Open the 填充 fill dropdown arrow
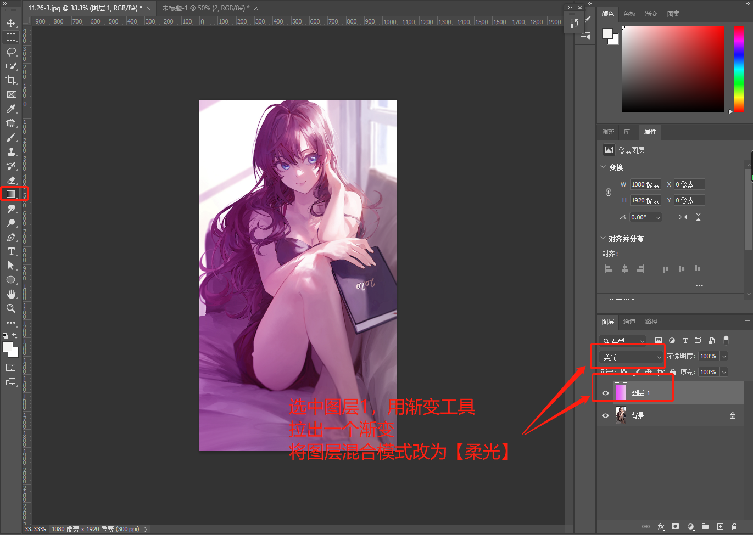The width and height of the screenshot is (753, 535). (x=724, y=372)
